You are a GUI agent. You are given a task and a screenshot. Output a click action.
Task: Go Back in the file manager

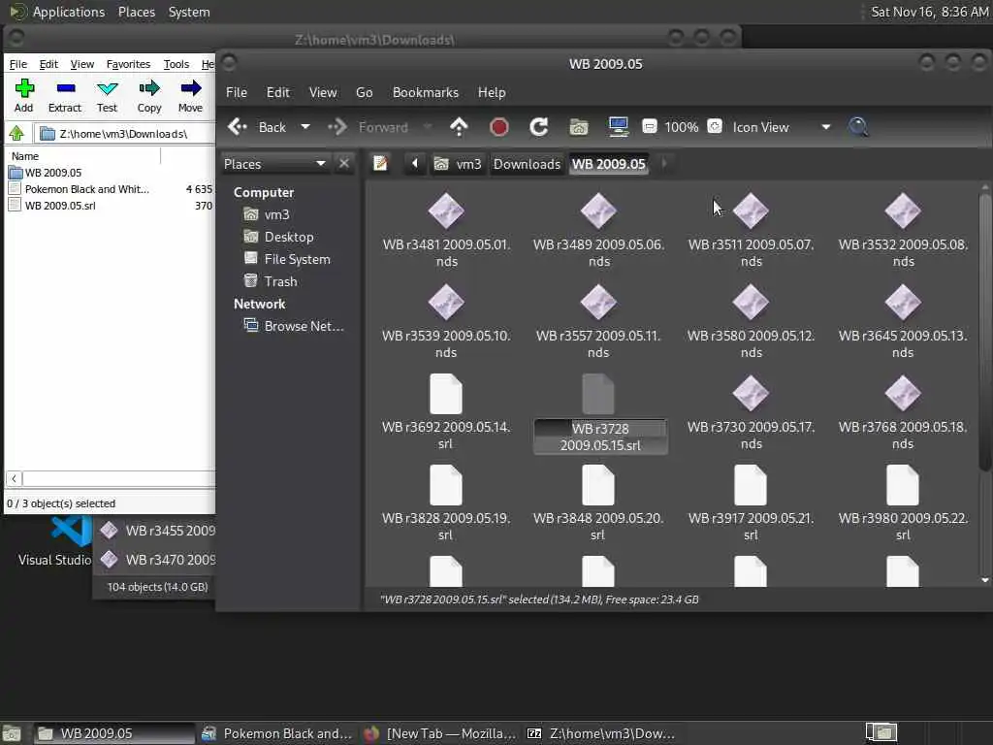click(257, 127)
